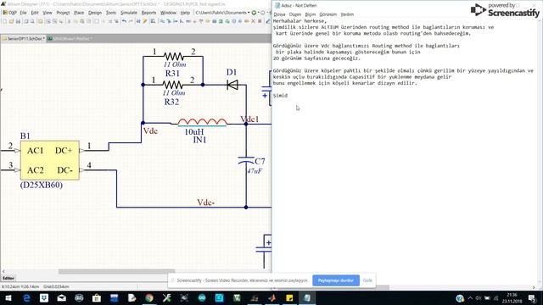Click the Vdc net label
The image size is (543, 305).
pos(150,131)
